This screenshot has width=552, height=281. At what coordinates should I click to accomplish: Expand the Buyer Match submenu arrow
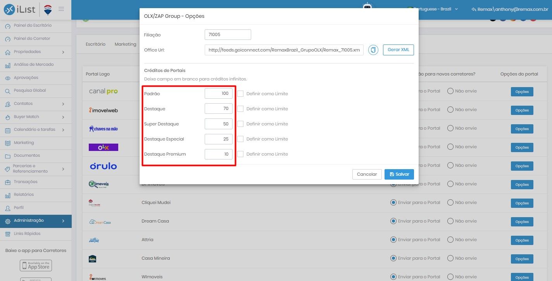63,117
